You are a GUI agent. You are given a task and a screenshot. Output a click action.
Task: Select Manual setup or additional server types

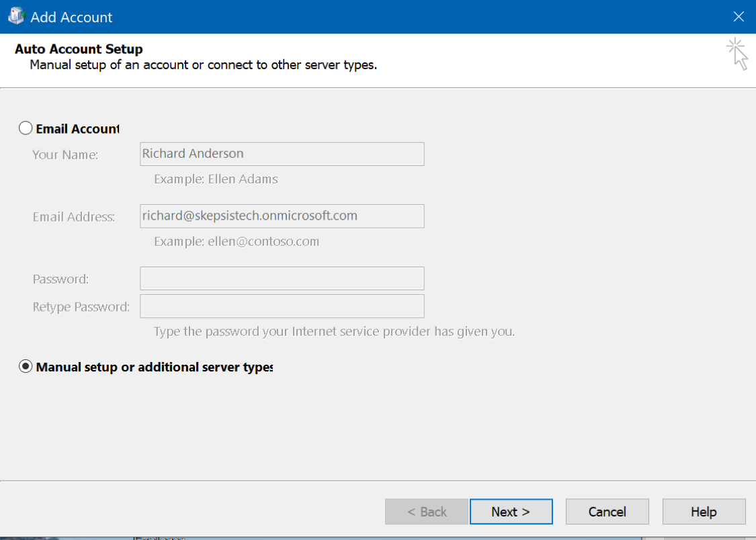[x=26, y=367]
